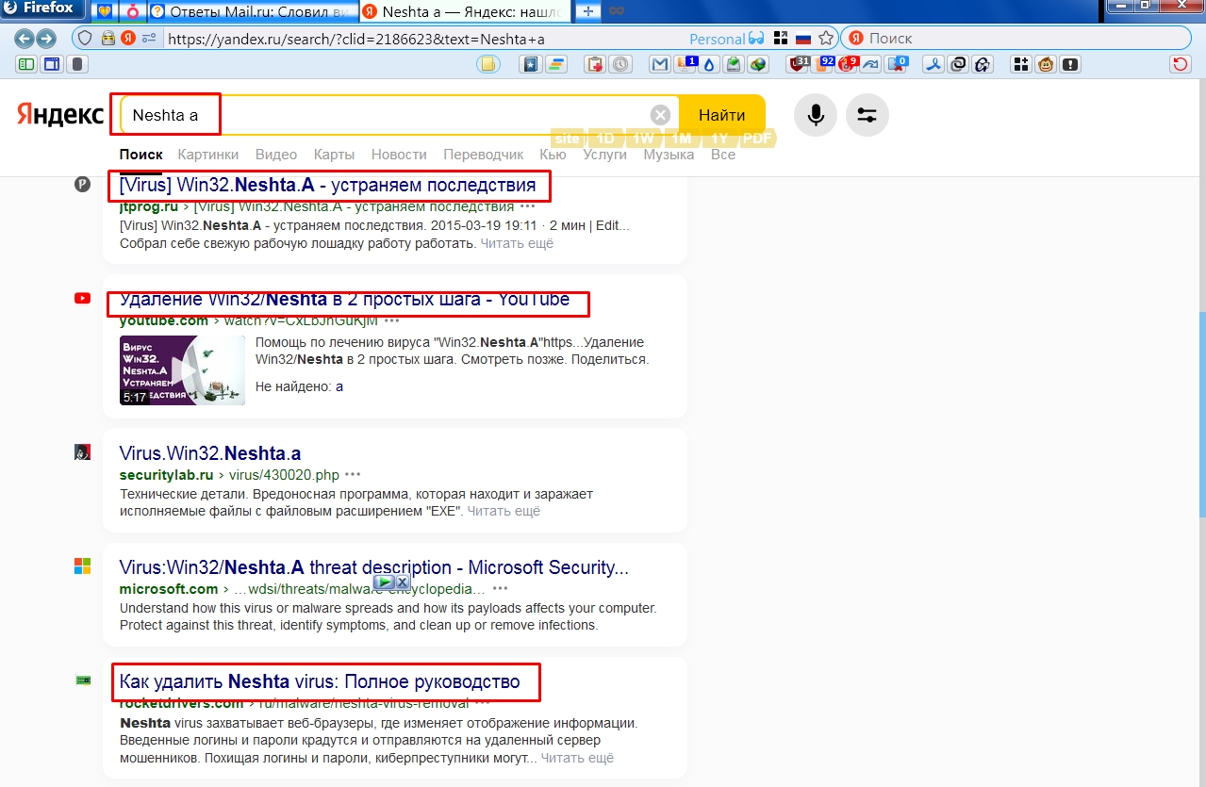Click the extension icon with badge 0
The height and width of the screenshot is (787, 1206).
click(x=896, y=64)
